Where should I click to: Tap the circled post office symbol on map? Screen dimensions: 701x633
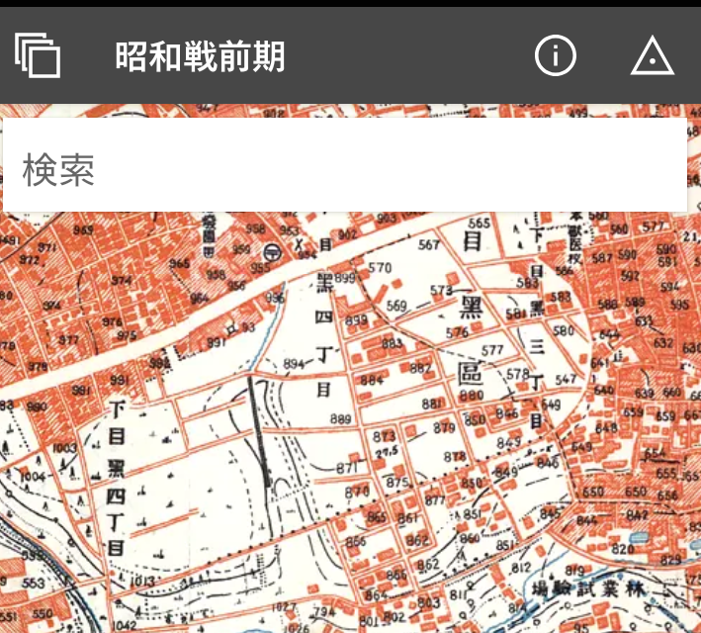click(273, 253)
